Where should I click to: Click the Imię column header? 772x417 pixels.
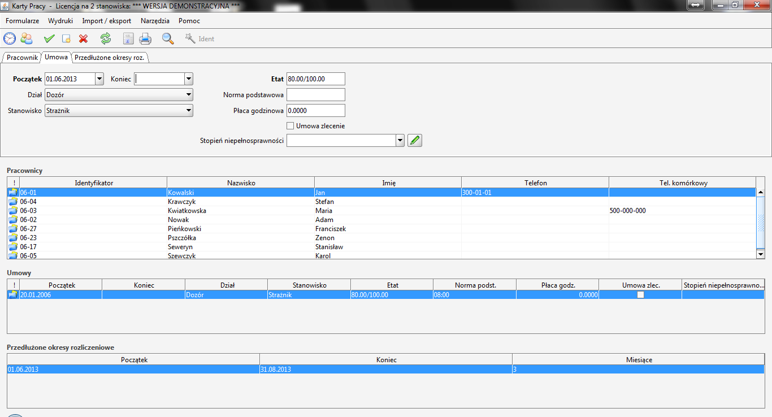coord(388,183)
